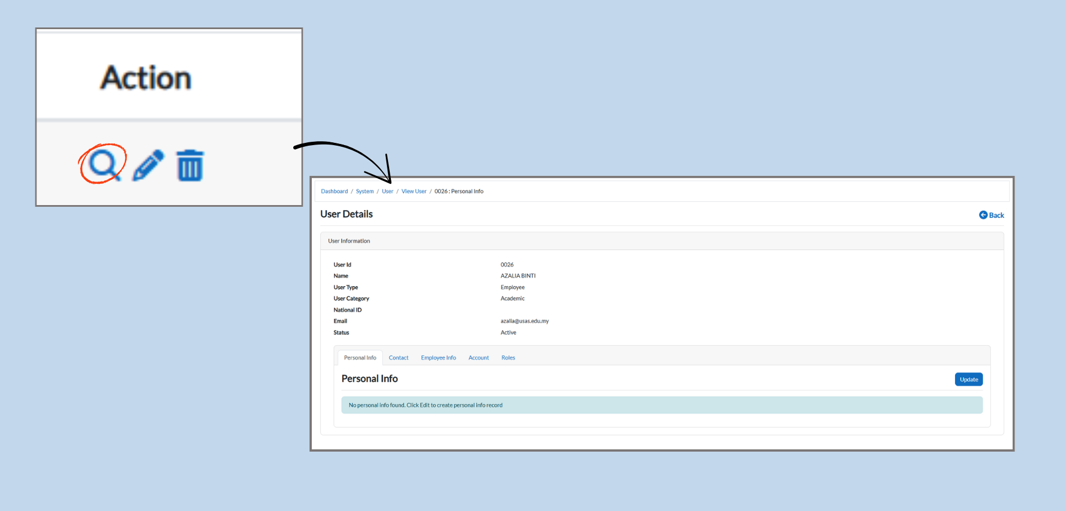Show the Roles tab
The width and height of the screenshot is (1066, 511).
coord(508,358)
